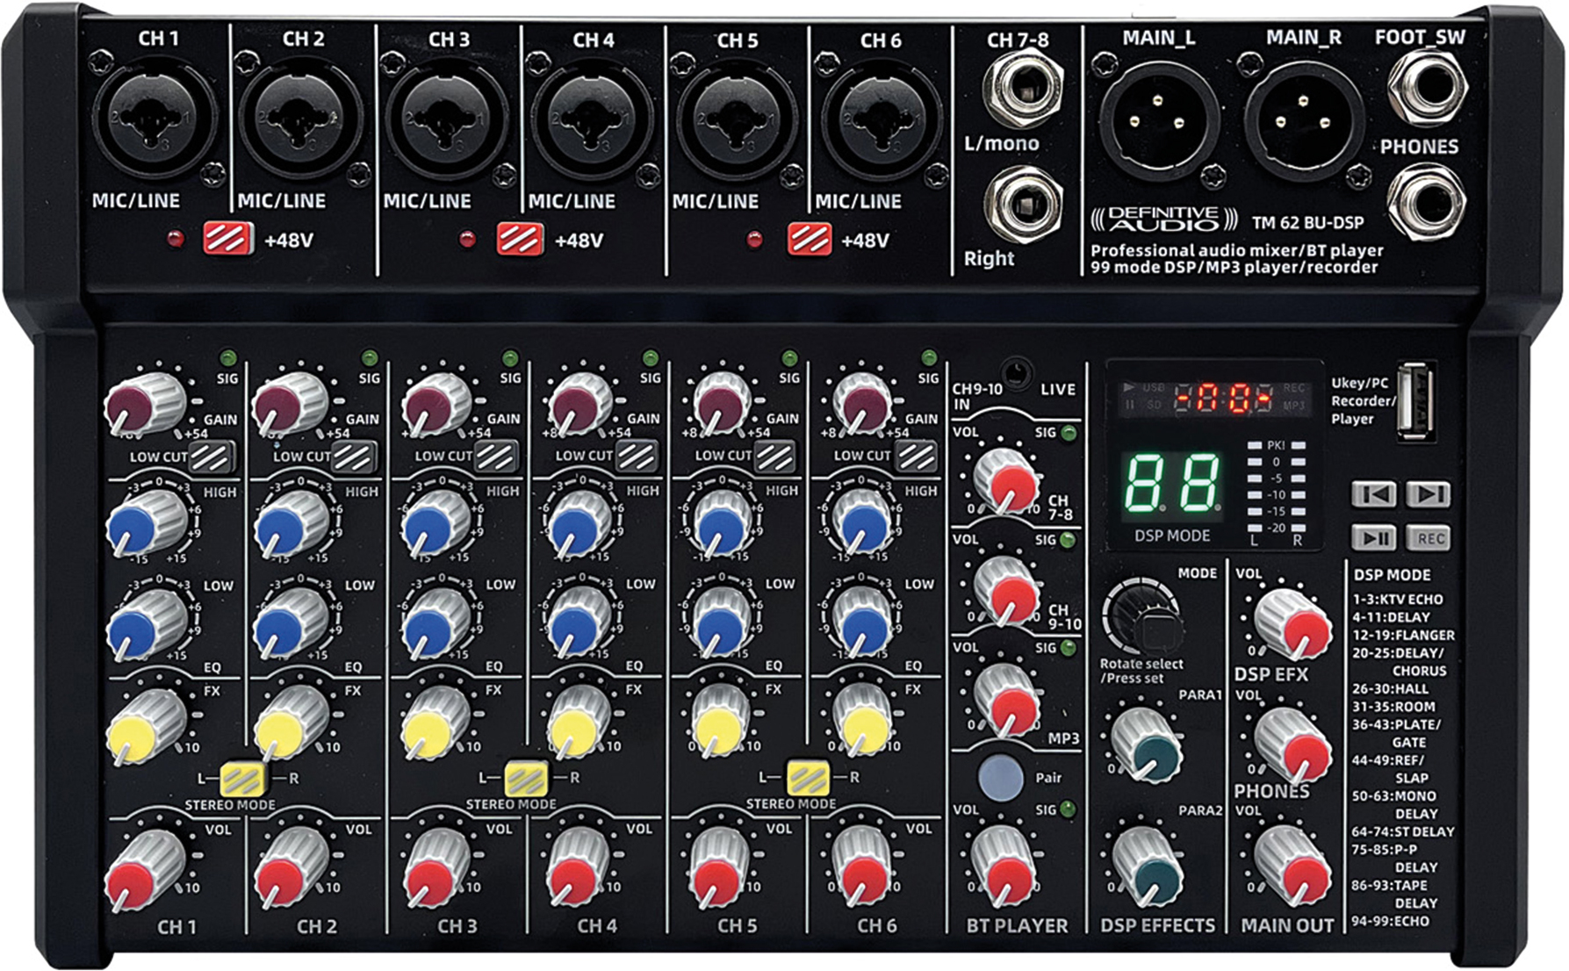Enable LOW CUT switch on channel 1

point(212,457)
